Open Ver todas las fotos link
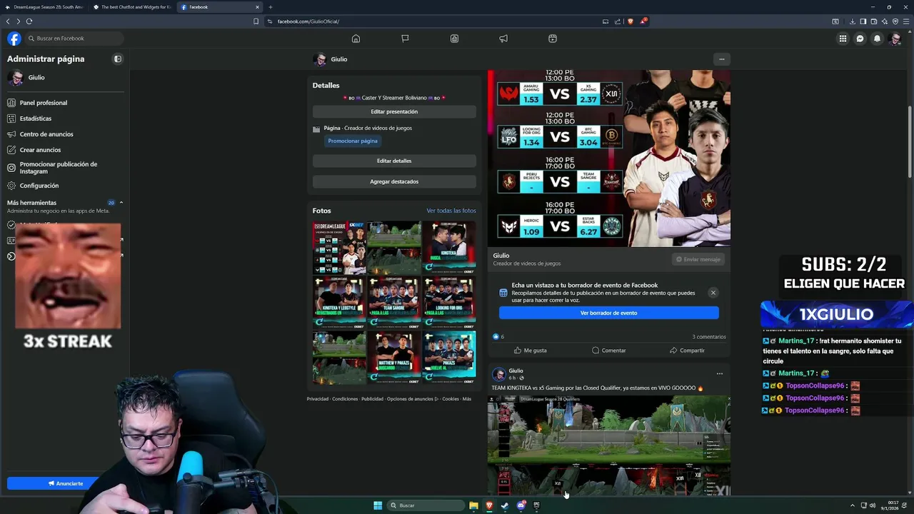 pos(451,211)
